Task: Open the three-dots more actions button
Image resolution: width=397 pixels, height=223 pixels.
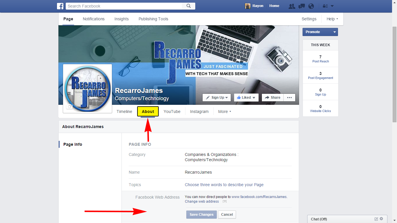Action: (x=289, y=98)
